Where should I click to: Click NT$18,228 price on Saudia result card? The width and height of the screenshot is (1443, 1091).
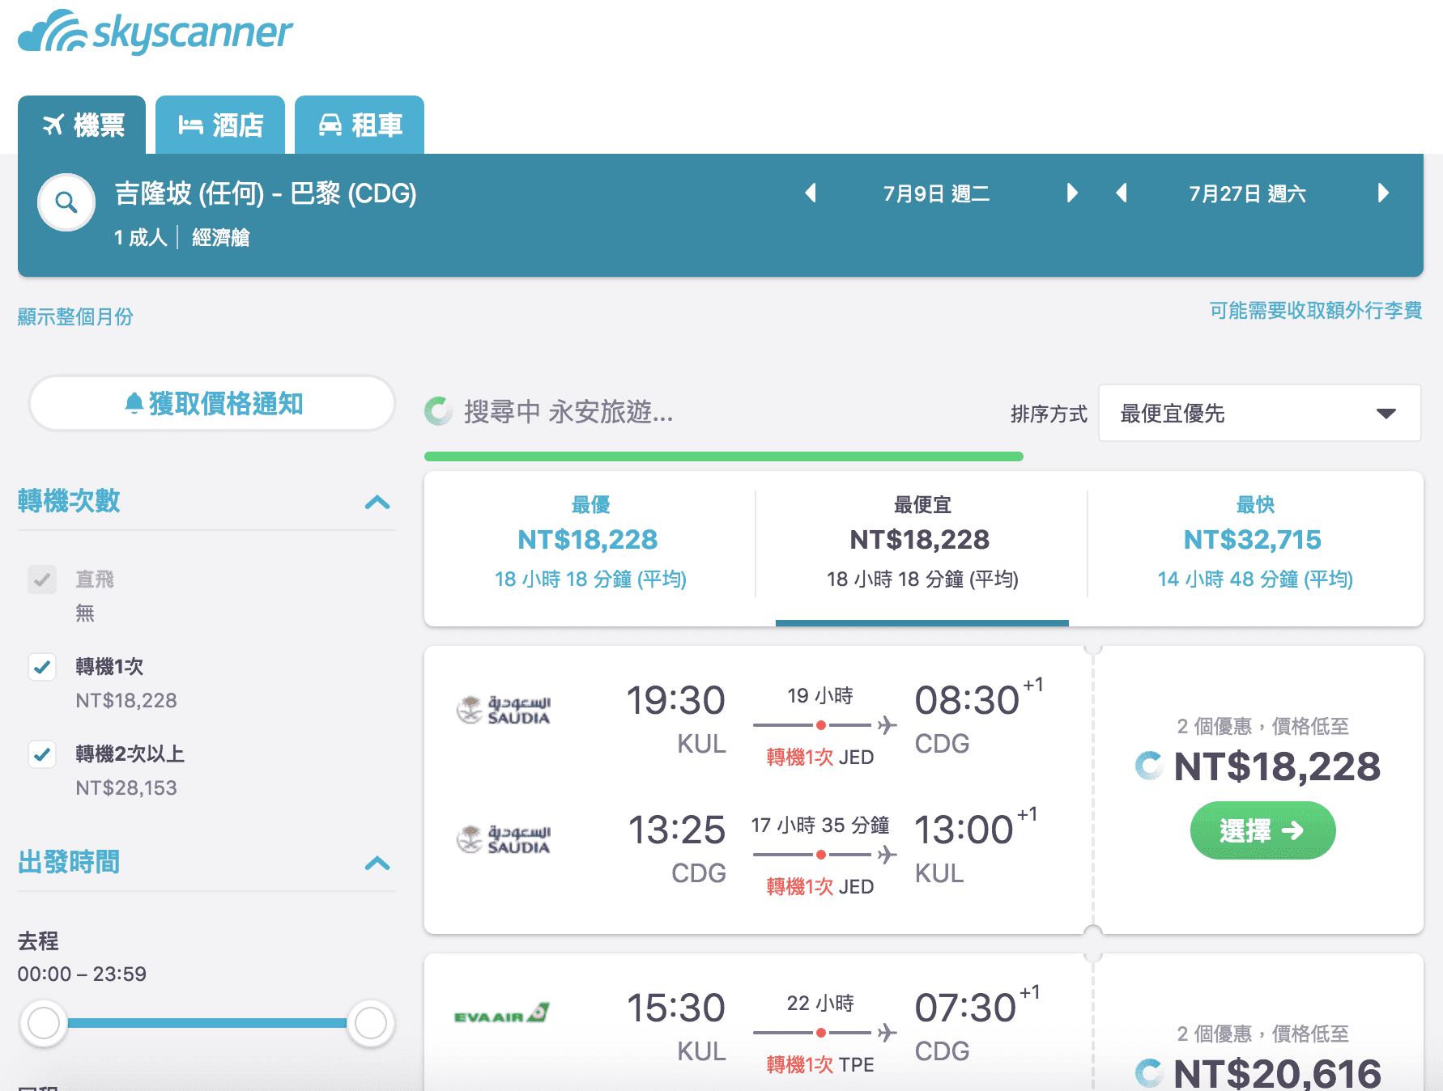[1277, 766]
